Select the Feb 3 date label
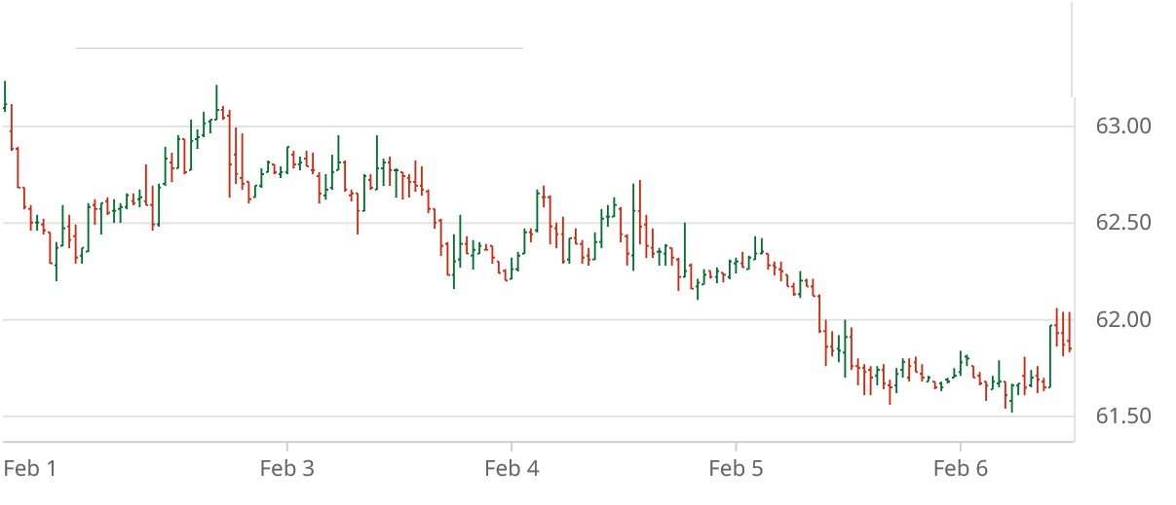The image size is (1176, 505). 286,469
